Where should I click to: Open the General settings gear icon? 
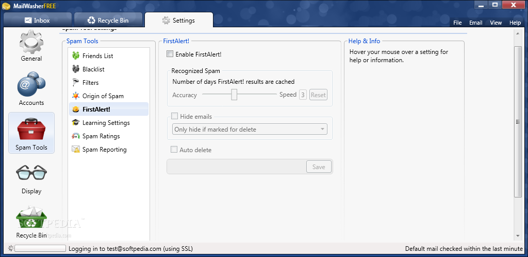31,44
